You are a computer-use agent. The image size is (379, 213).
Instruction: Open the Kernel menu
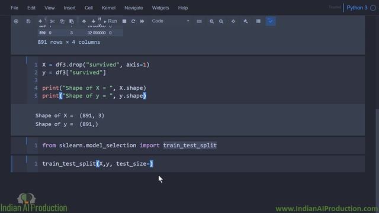108,8
